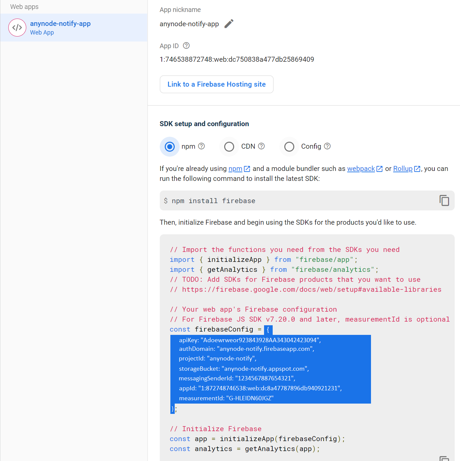Click the firebase setup docs URL comment

point(312,289)
